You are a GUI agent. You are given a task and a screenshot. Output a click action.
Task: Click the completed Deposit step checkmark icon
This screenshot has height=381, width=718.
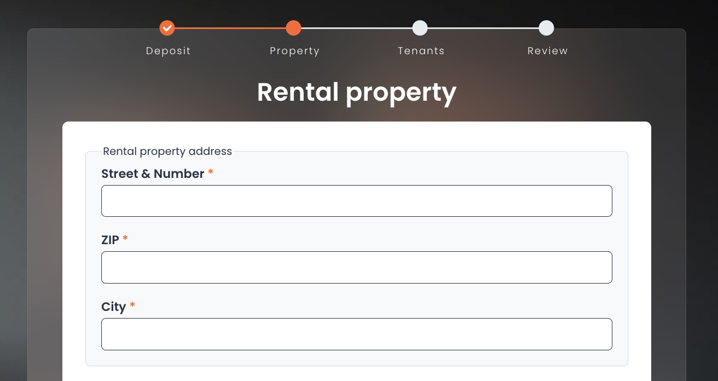[x=167, y=28]
